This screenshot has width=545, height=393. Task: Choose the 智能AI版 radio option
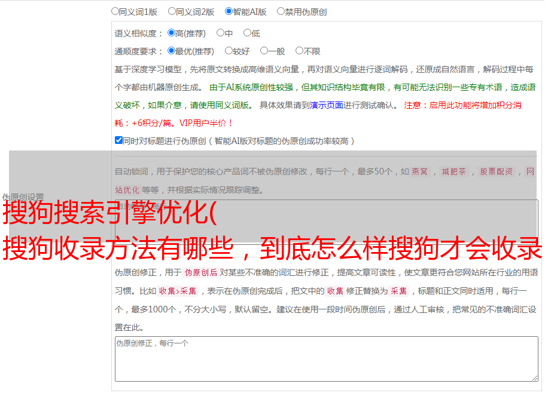(x=229, y=11)
